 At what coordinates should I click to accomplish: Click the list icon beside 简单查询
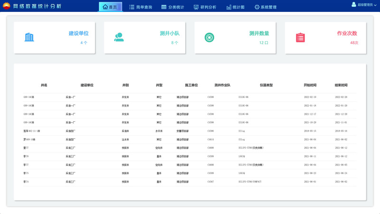pyautogui.click(x=132, y=7)
